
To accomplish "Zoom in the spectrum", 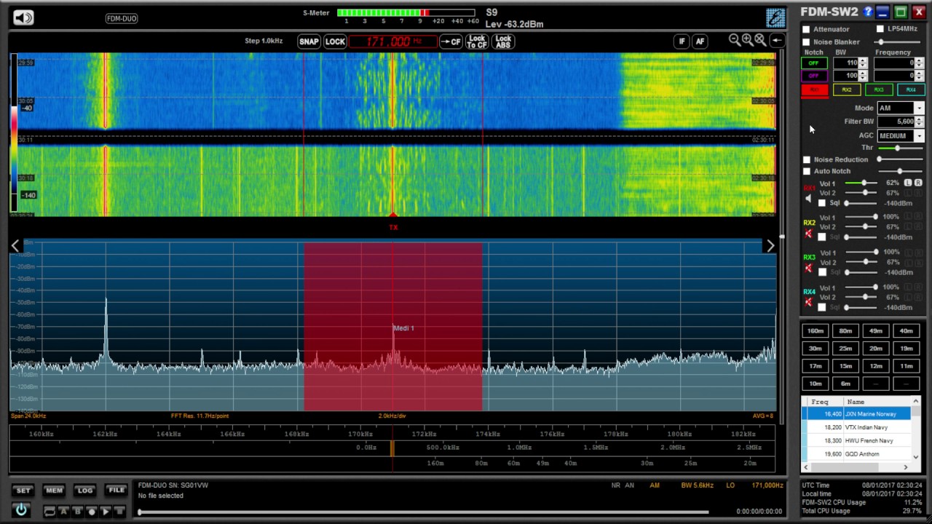I will (x=747, y=40).
